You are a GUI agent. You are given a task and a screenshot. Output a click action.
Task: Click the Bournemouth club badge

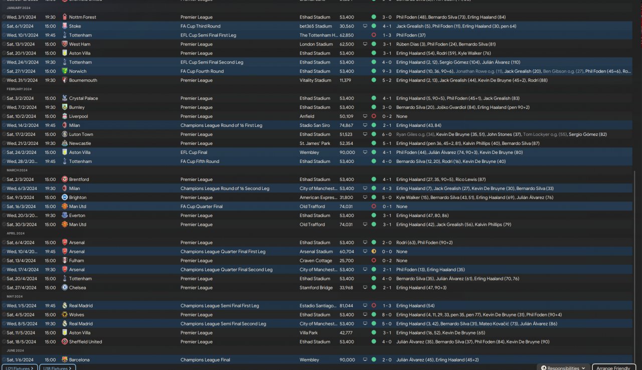pyautogui.click(x=65, y=80)
